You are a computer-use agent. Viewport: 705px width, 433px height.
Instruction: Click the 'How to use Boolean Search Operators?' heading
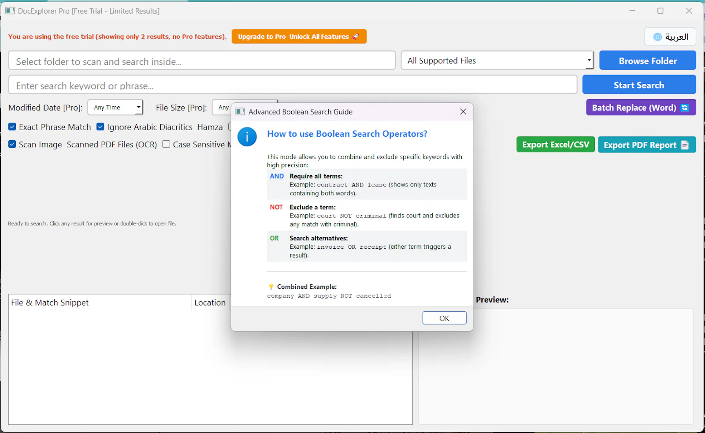click(x=347, y=134)
